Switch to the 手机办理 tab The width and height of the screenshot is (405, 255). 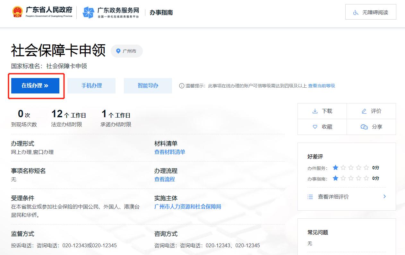(91, 85)
